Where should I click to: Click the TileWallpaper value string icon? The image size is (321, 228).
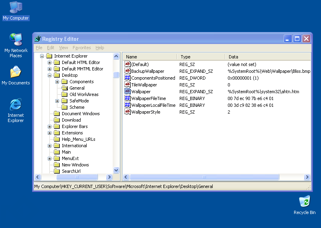[128, 85]
